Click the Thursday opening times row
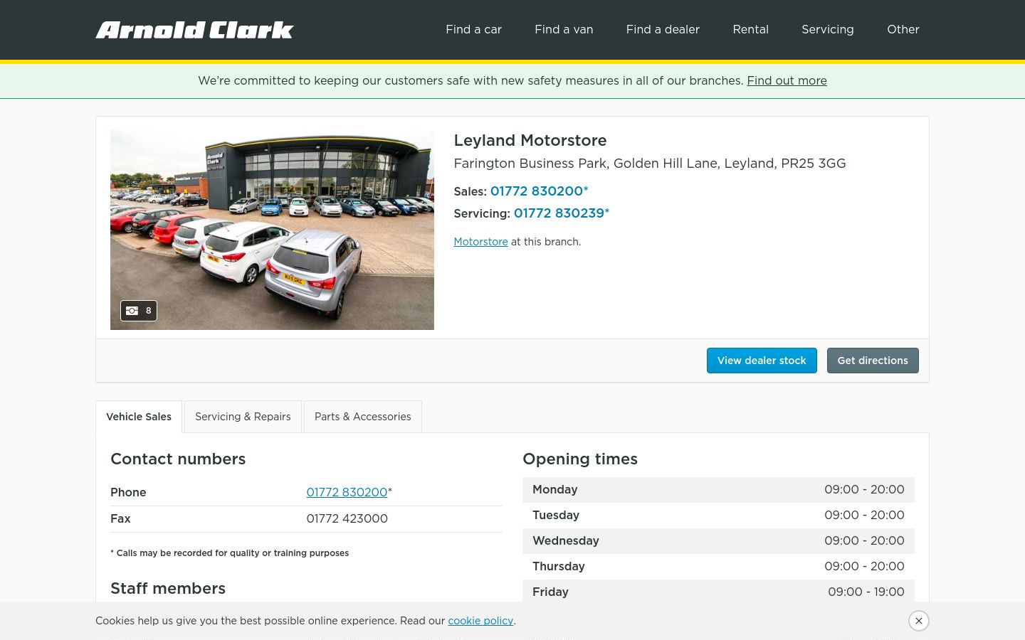Viewport: 1025px width, 640px height. coord(718,567)
